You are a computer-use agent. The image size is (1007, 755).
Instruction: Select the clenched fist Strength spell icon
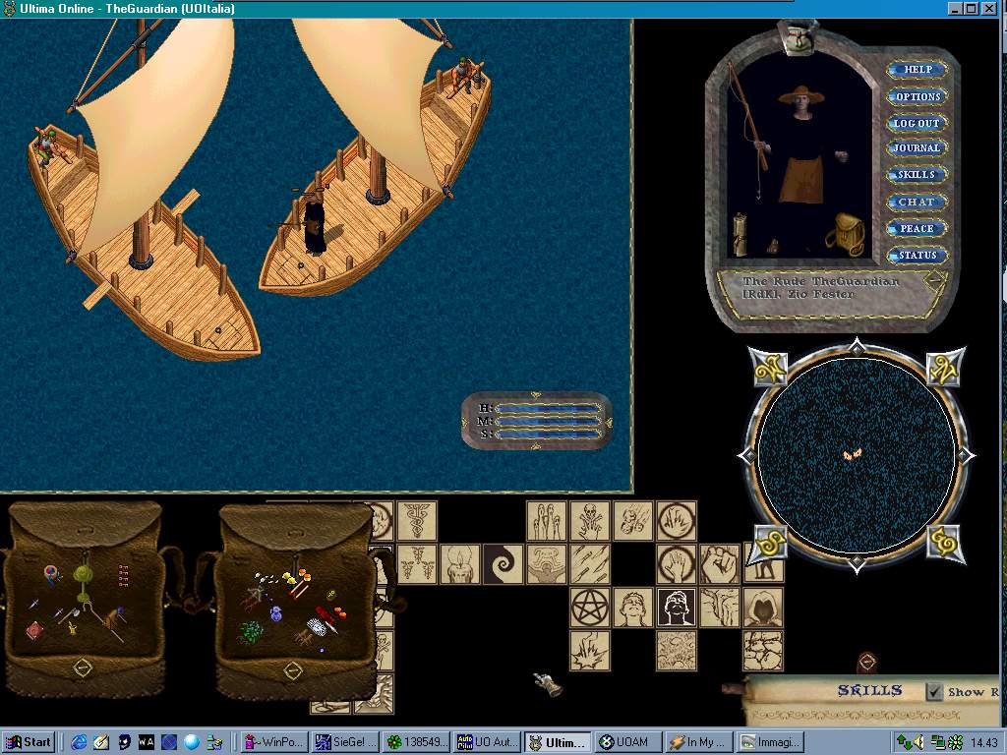click(x=719, y=563)
